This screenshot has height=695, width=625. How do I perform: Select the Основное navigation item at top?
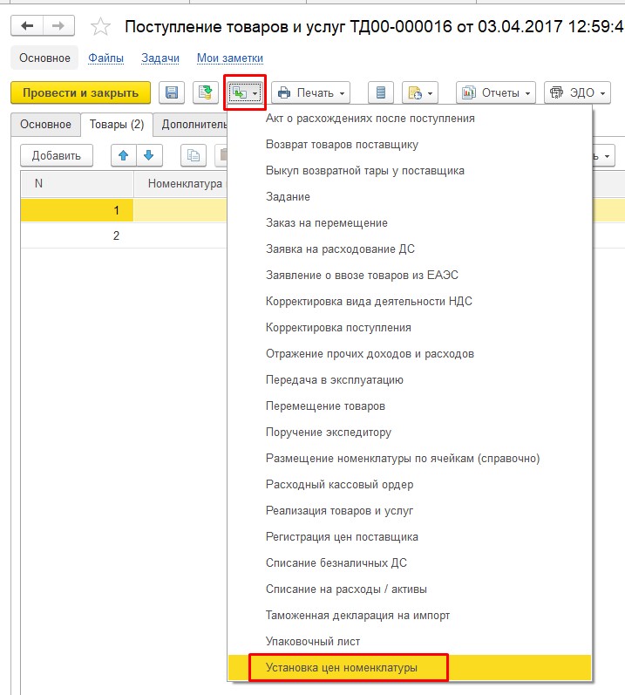tap(44, 58)
